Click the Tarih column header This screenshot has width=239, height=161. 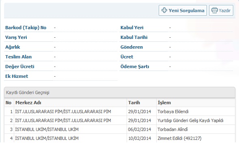pyautogui.click(x=142, y=103)
